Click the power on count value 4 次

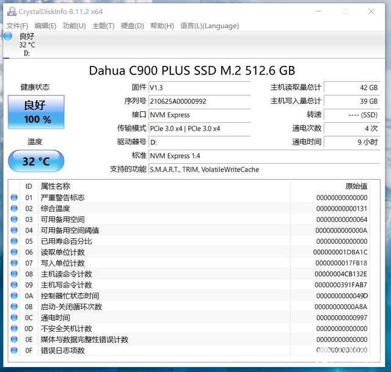click(x=352, y=128)
